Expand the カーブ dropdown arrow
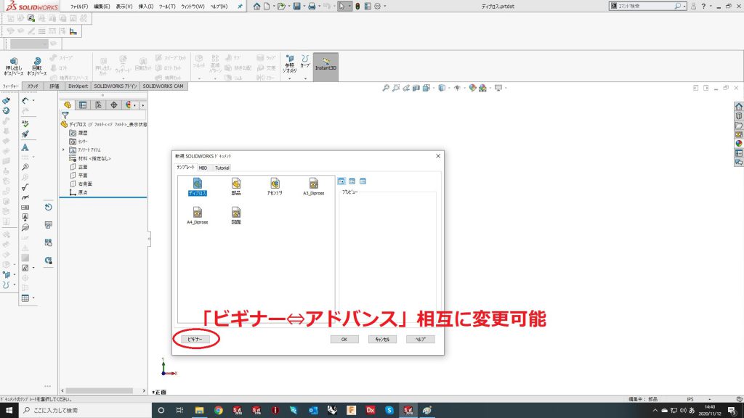744x418 pixels. coord(305,78)
